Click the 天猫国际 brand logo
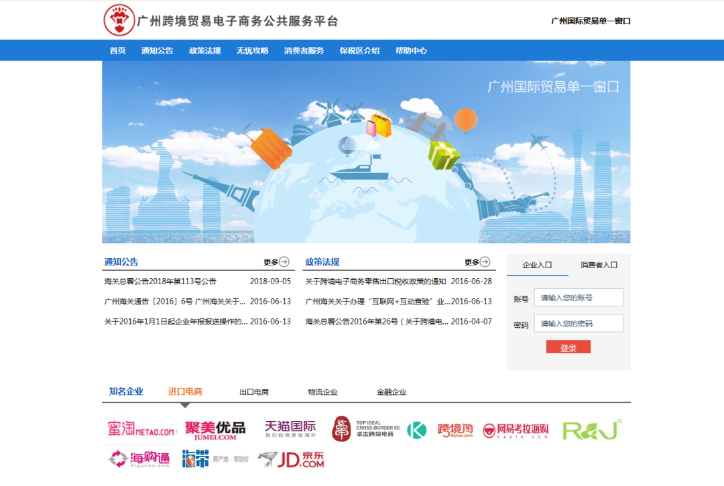The width and height of the screenshot is (724, 486). click(290, 429)
